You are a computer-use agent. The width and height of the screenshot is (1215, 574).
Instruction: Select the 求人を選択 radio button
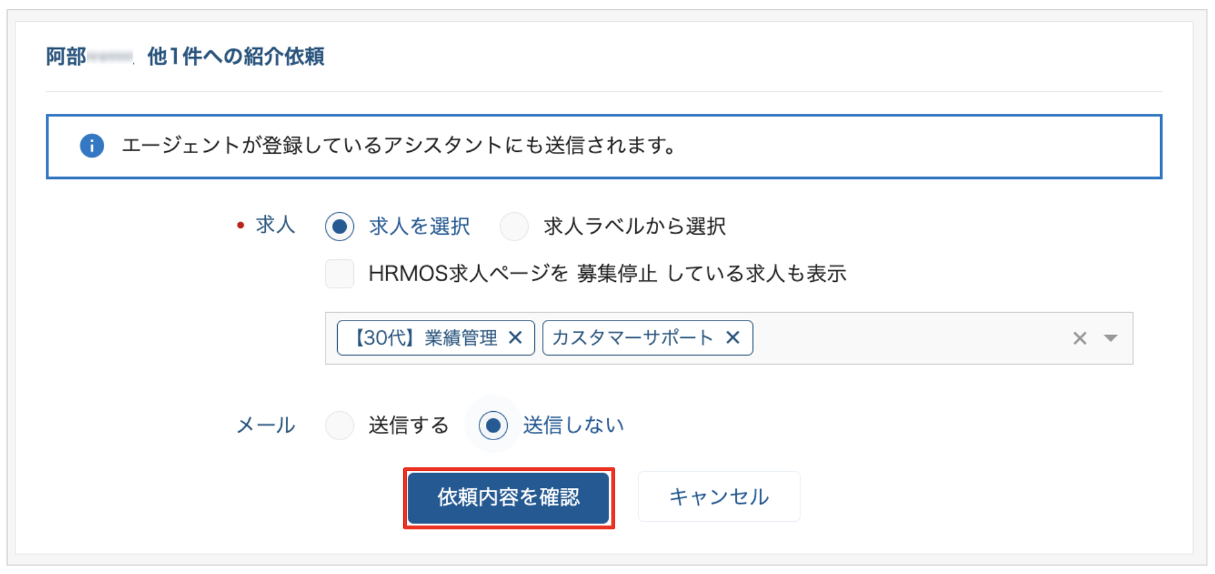pyautogui.click(x=340, y=227)
